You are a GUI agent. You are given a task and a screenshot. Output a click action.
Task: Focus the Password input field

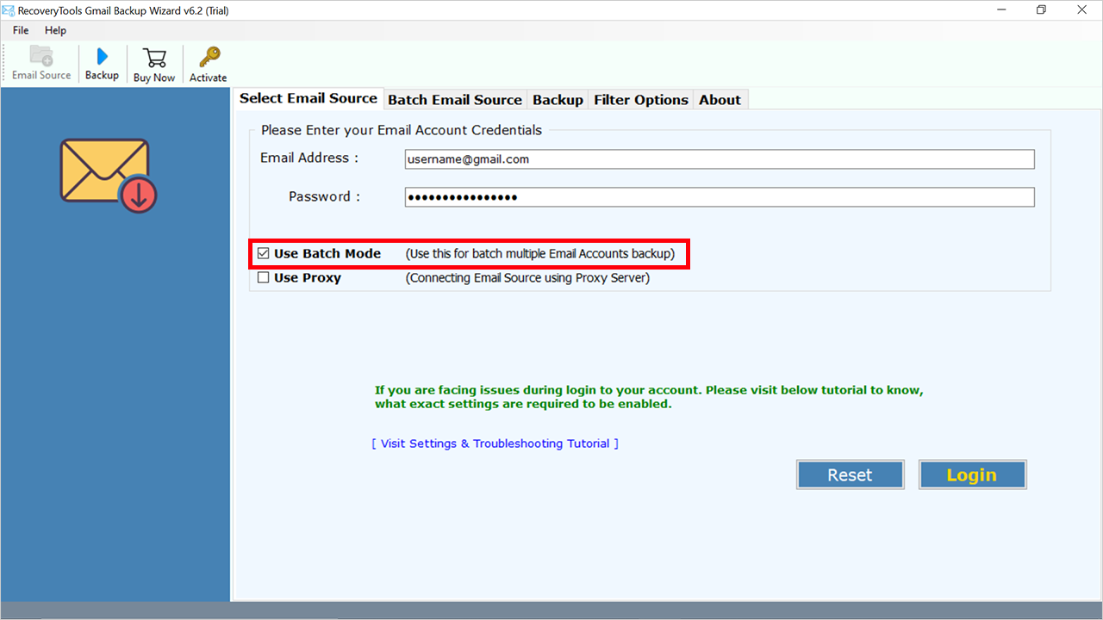click(720, 197)
